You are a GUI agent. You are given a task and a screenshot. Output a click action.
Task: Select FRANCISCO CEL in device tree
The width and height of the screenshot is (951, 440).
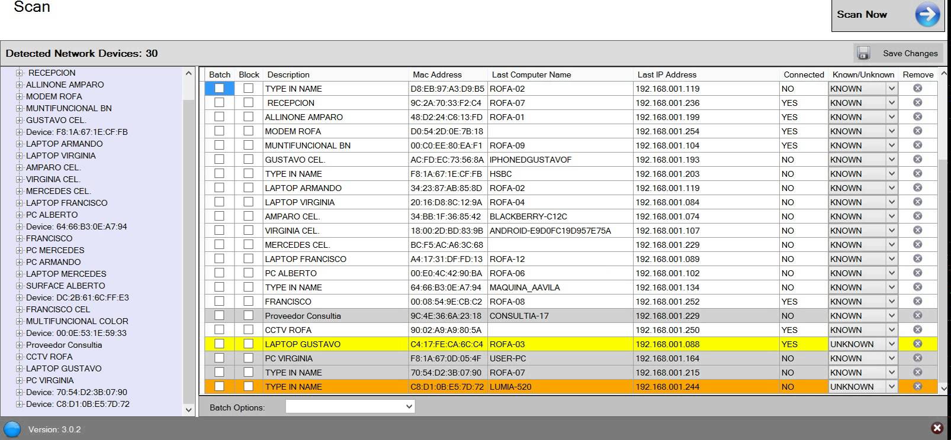58,309
